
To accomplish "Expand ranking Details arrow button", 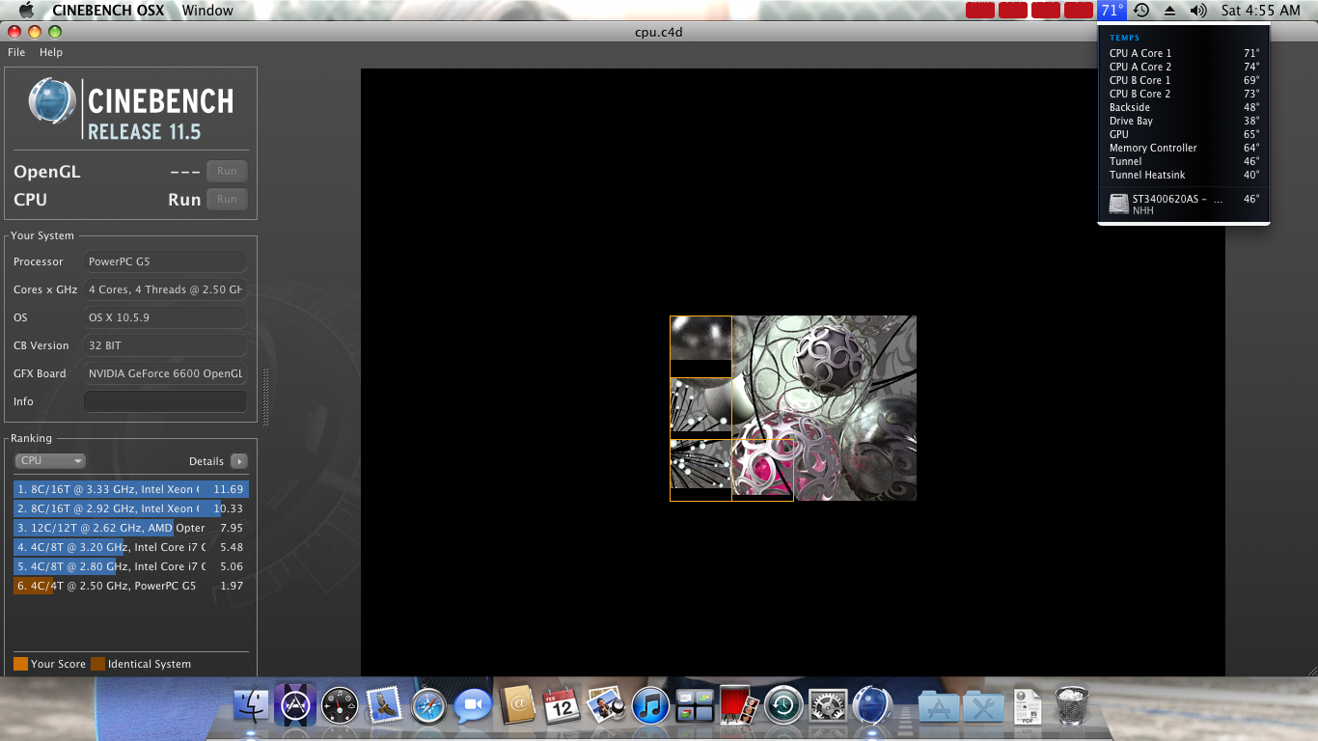I will tap(238, 461).
